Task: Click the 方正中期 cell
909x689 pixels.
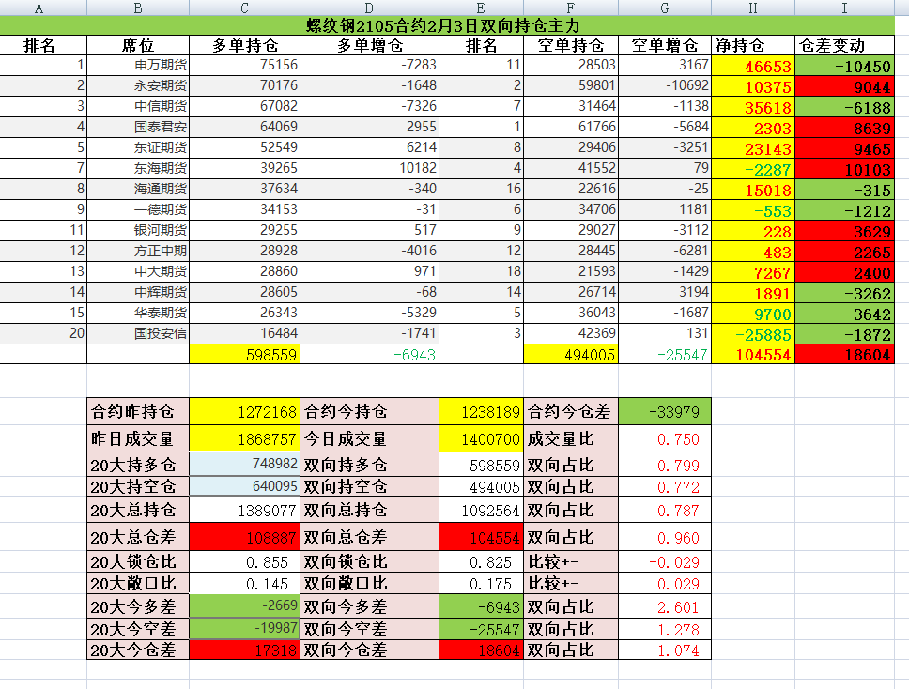Action: pyautogui.click(x=138, y=251)
